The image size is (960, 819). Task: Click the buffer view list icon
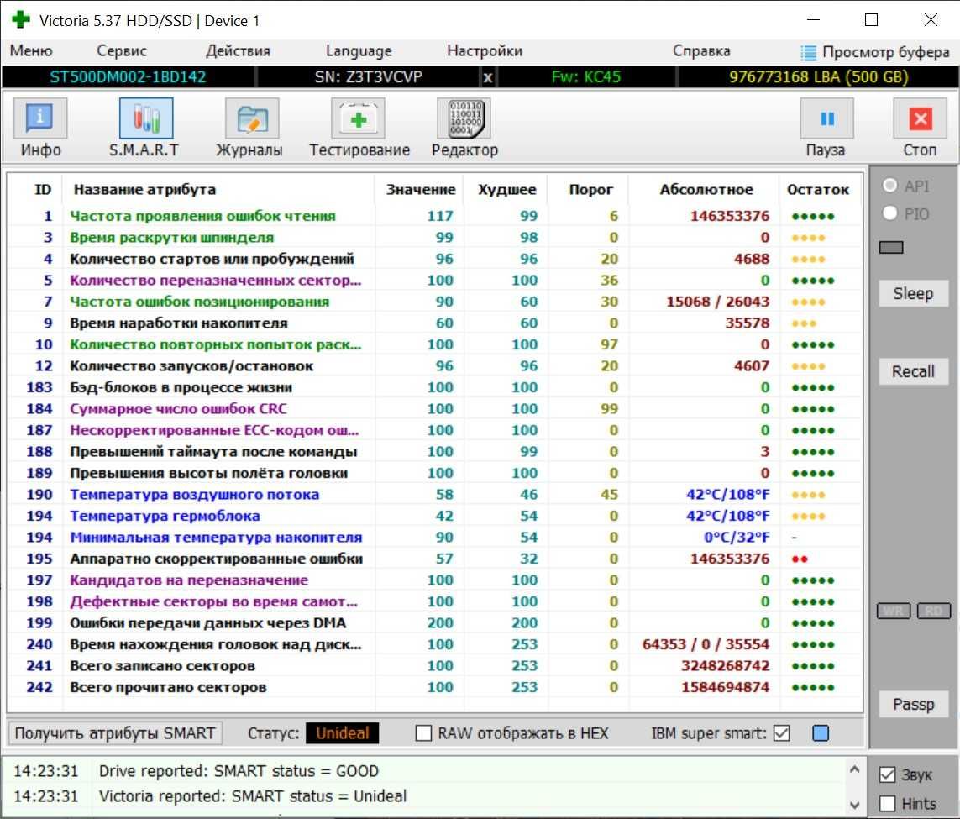pyautogui.click(x=808, y=53)
